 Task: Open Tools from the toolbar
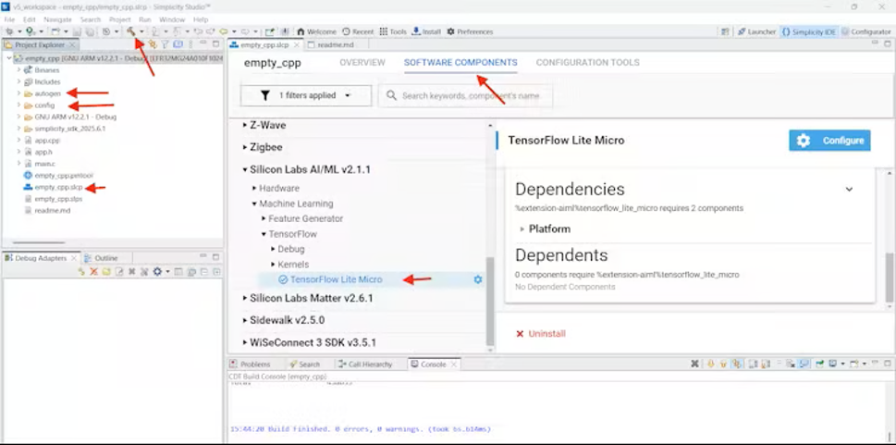point(393,31)
